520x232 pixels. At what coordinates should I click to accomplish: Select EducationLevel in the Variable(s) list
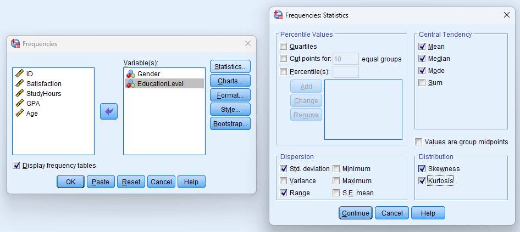tap(160, 83)
